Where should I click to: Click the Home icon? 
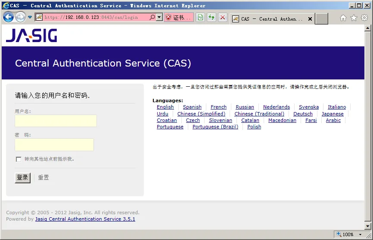tap(343, 18)
